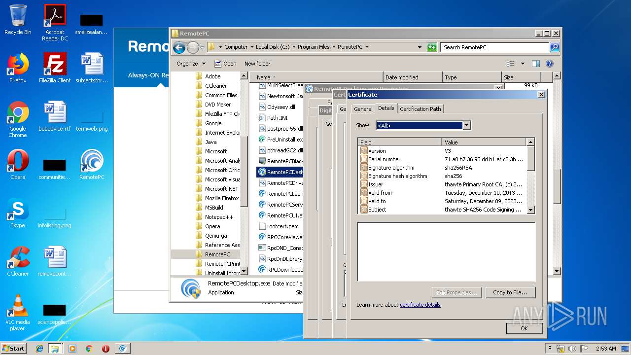Screen dimensions: 631x355
Task: Expand Computer breadcrumb arrow
Action: (252, 47)
